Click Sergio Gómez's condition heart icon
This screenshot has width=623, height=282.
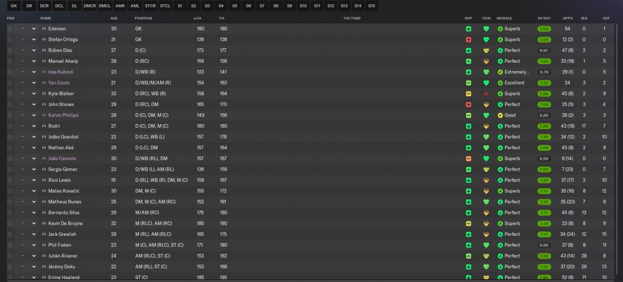[486, 170]
